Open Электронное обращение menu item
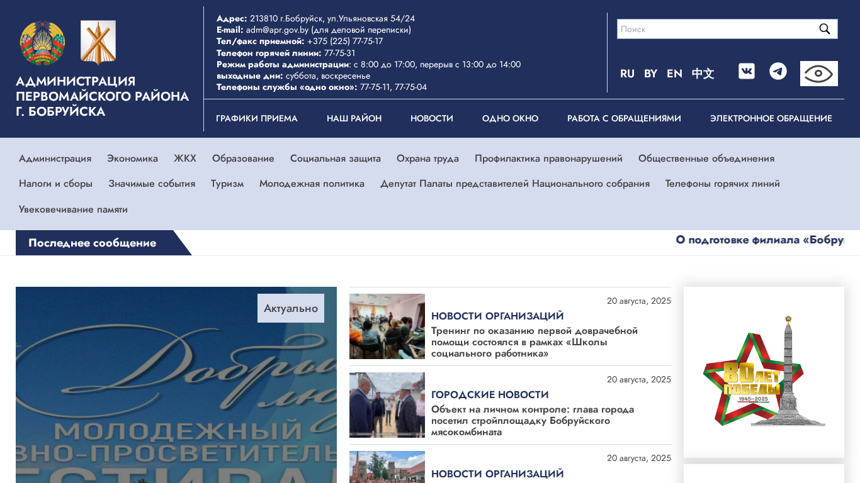This screenshot has height=483, width=860. tap(771, 118)
